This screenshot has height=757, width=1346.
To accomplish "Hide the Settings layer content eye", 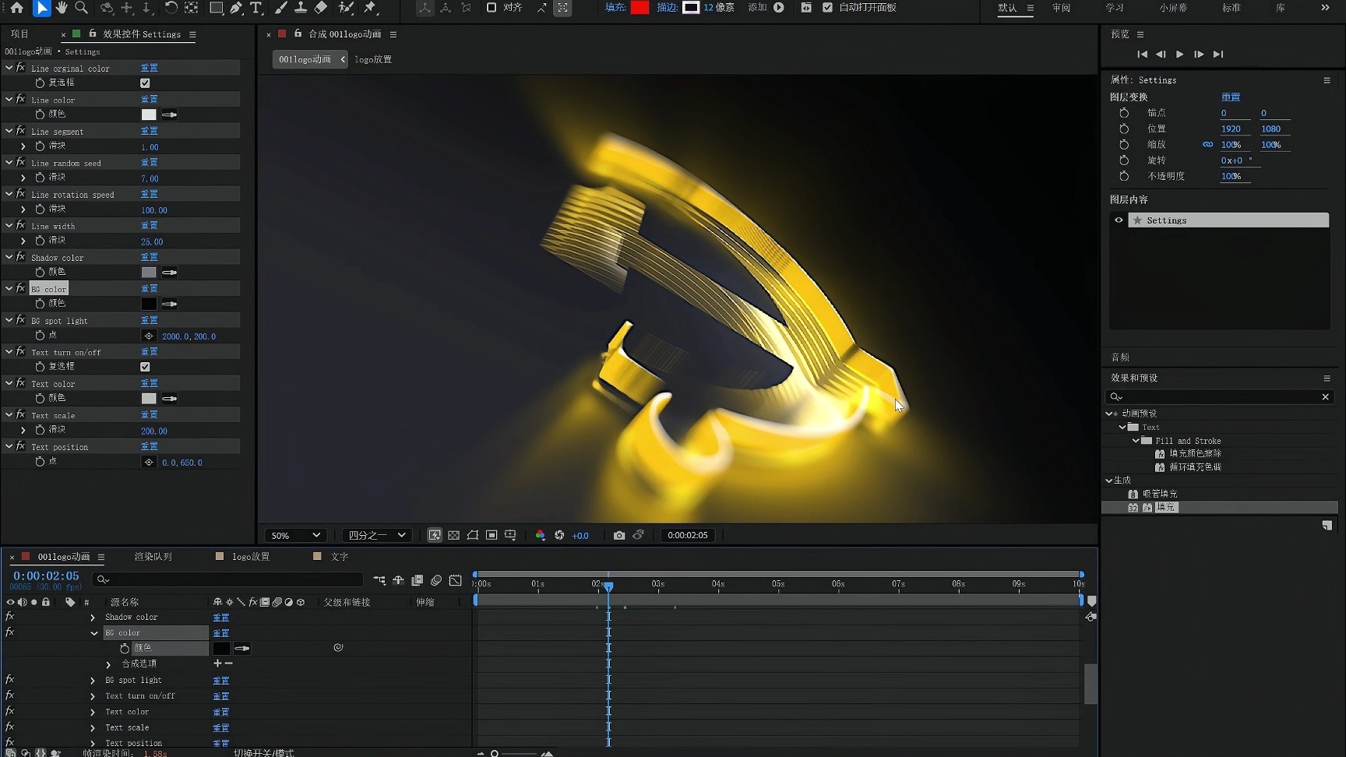I will click(x=1119, y=220).
